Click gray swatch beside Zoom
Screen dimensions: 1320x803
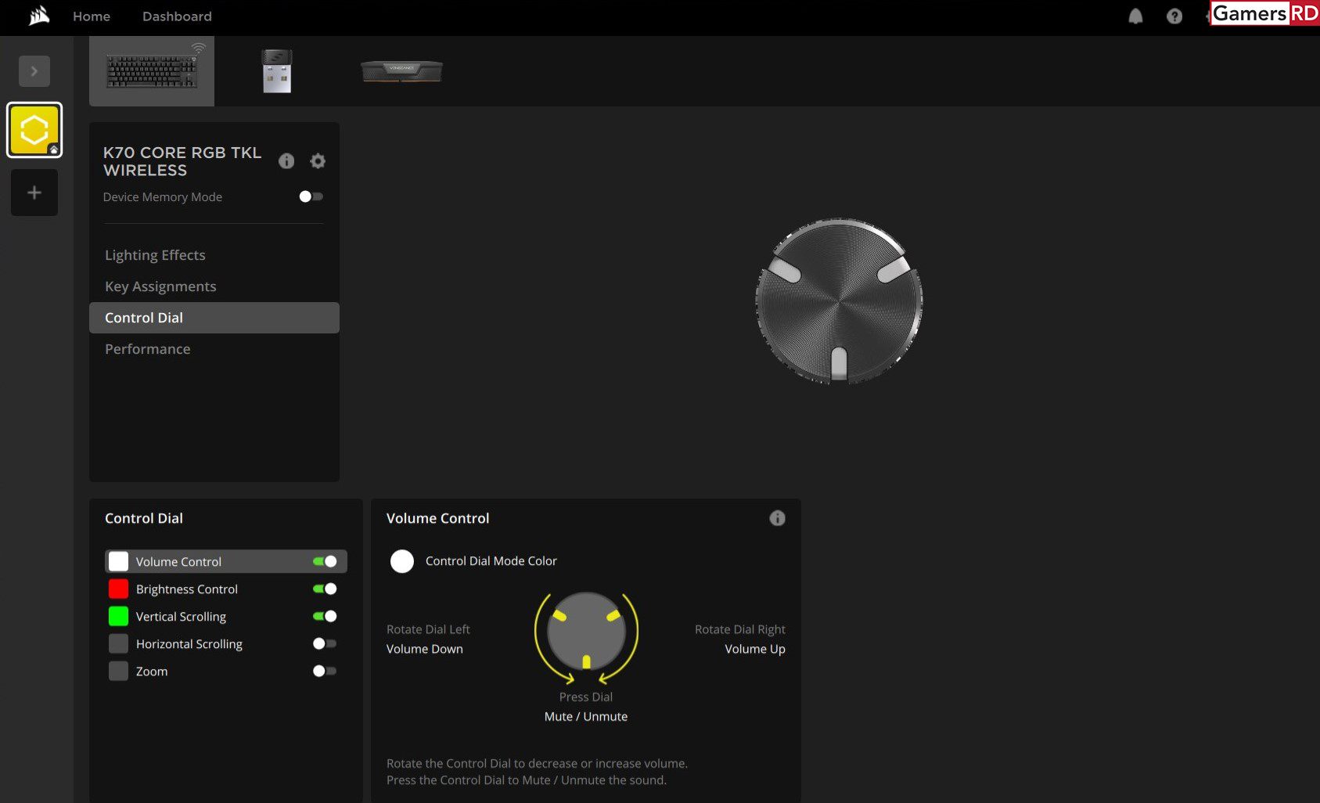(118, 671)
